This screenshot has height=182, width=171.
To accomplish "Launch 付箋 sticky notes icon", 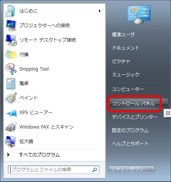I will [x=11, y=55].
